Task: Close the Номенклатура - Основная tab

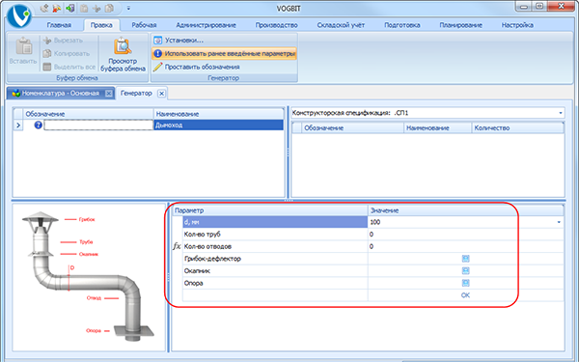Action: (108, 94)
